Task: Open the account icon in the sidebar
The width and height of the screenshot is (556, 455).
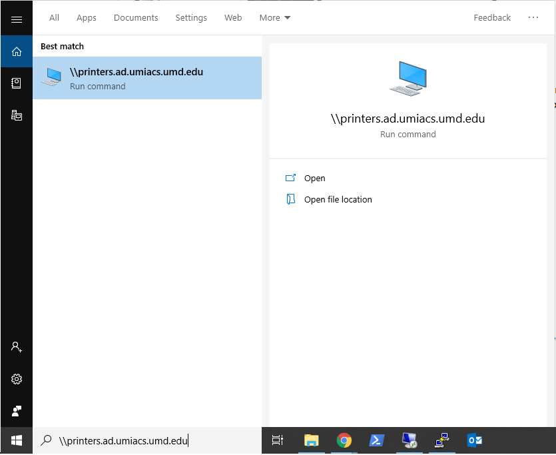Action: (17, 347)
